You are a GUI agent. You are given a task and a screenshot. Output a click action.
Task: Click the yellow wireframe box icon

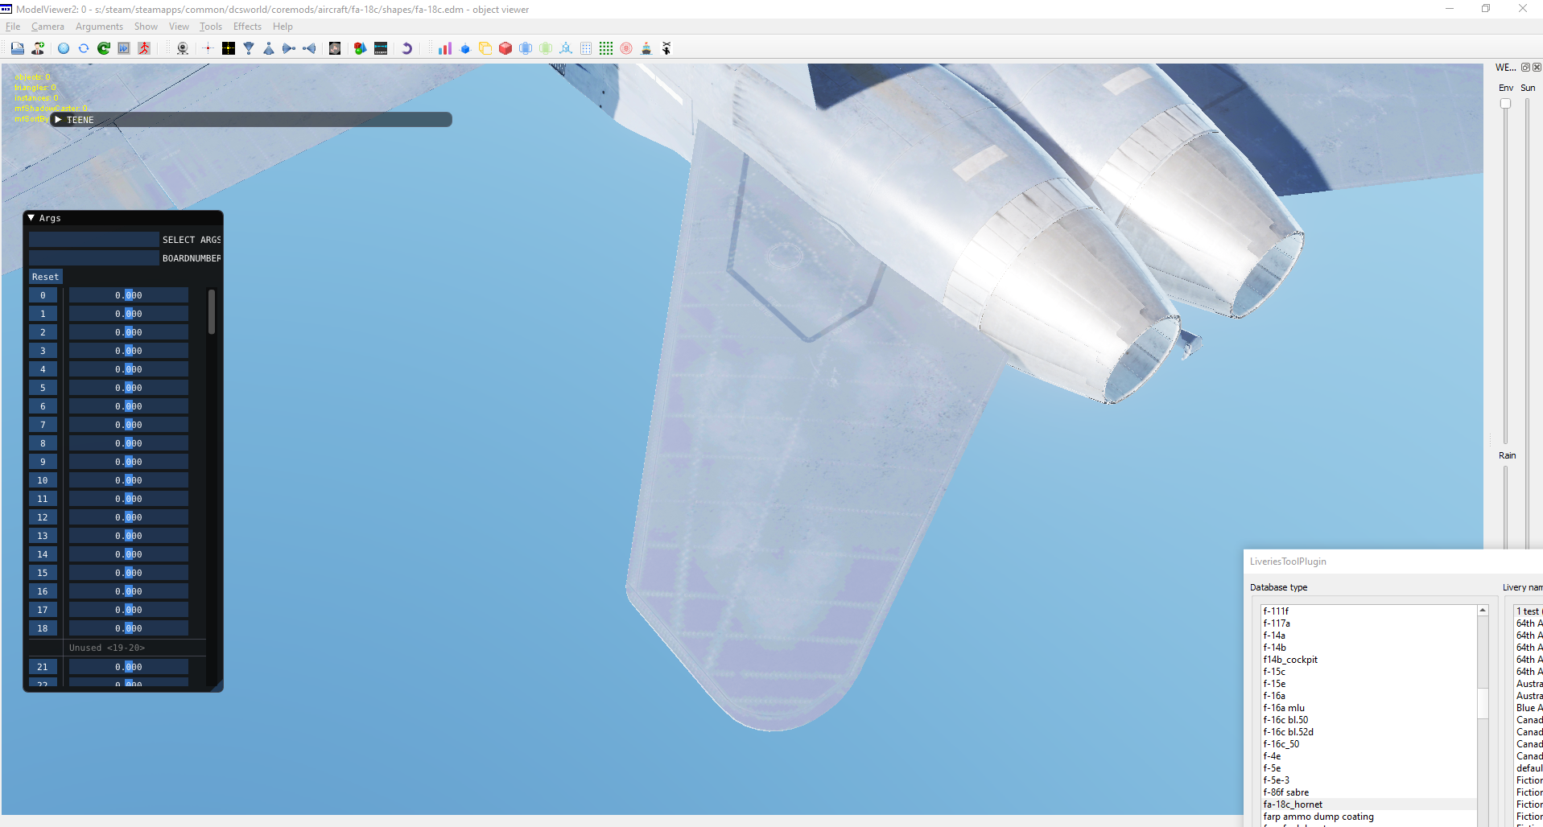(x=485, y=48)
